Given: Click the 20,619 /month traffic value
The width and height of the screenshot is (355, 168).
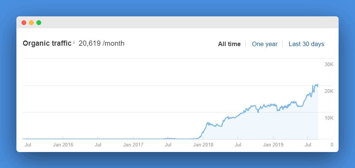Looking at the screenshot, I should point(101,43).
